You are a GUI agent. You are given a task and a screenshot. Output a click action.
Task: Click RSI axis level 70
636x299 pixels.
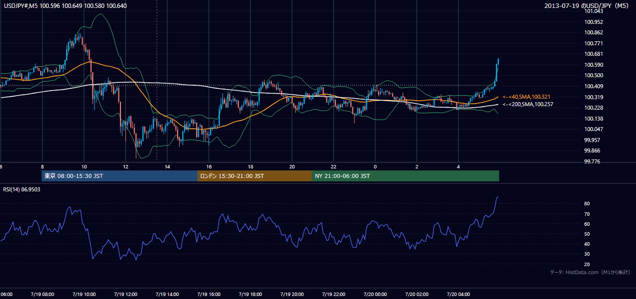[587, 214]
